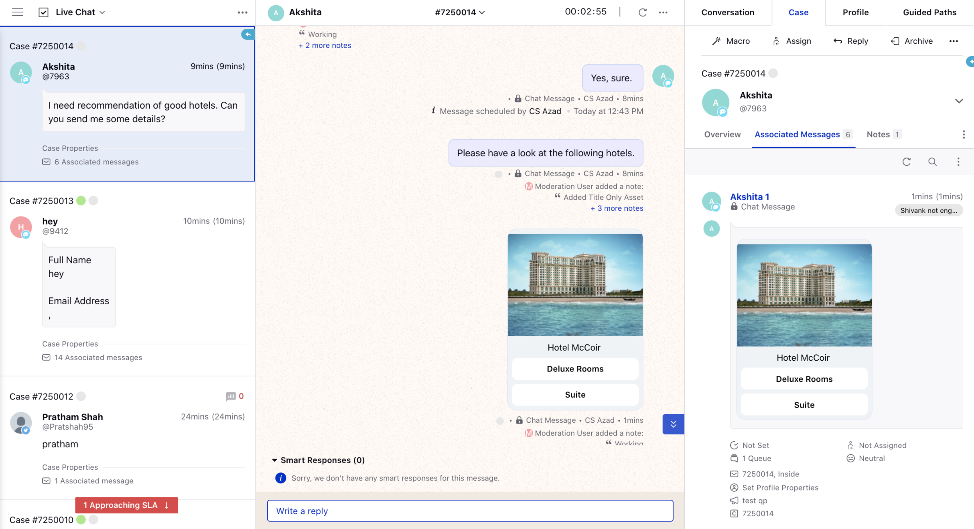Expand Smart Responses collapsed section
This screenshot has width=974, height=529.
coord(274,459)
